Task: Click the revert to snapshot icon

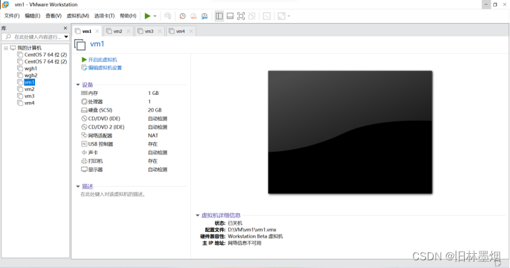Action: tap(194, 16)
